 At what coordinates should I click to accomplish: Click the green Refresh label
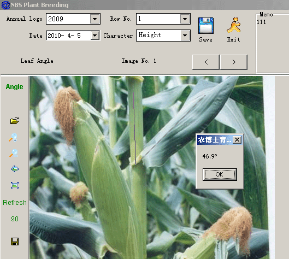(15, 203)
